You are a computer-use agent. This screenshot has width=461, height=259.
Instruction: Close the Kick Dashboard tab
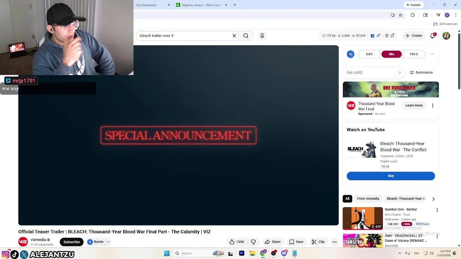pyautogui.click(x=169, y=5)
